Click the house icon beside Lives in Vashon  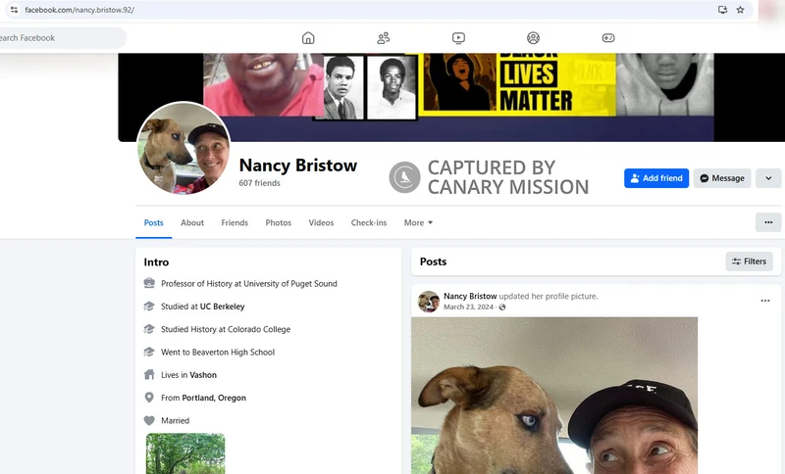tap(149, 375)
